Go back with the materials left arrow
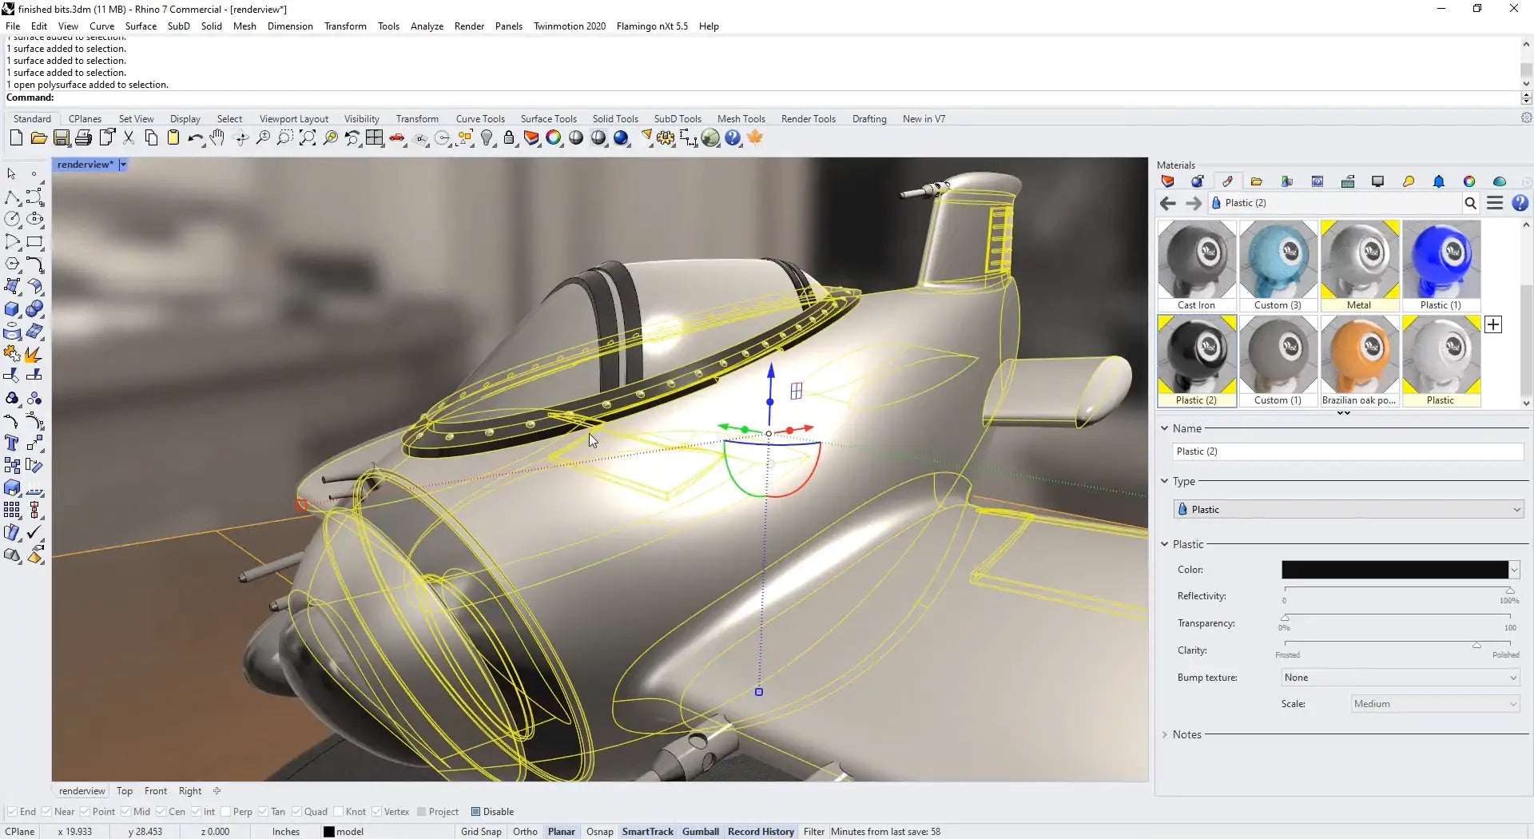1534x839 pixels. pos(1167,203)
